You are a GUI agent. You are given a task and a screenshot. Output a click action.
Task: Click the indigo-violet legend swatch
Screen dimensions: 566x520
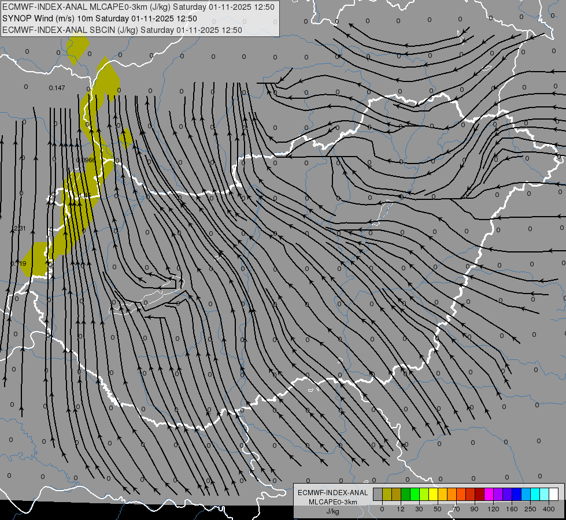508,494
